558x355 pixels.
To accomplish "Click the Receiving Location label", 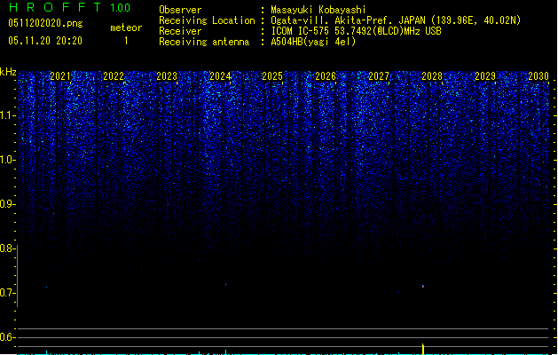I will pos(207,20).
